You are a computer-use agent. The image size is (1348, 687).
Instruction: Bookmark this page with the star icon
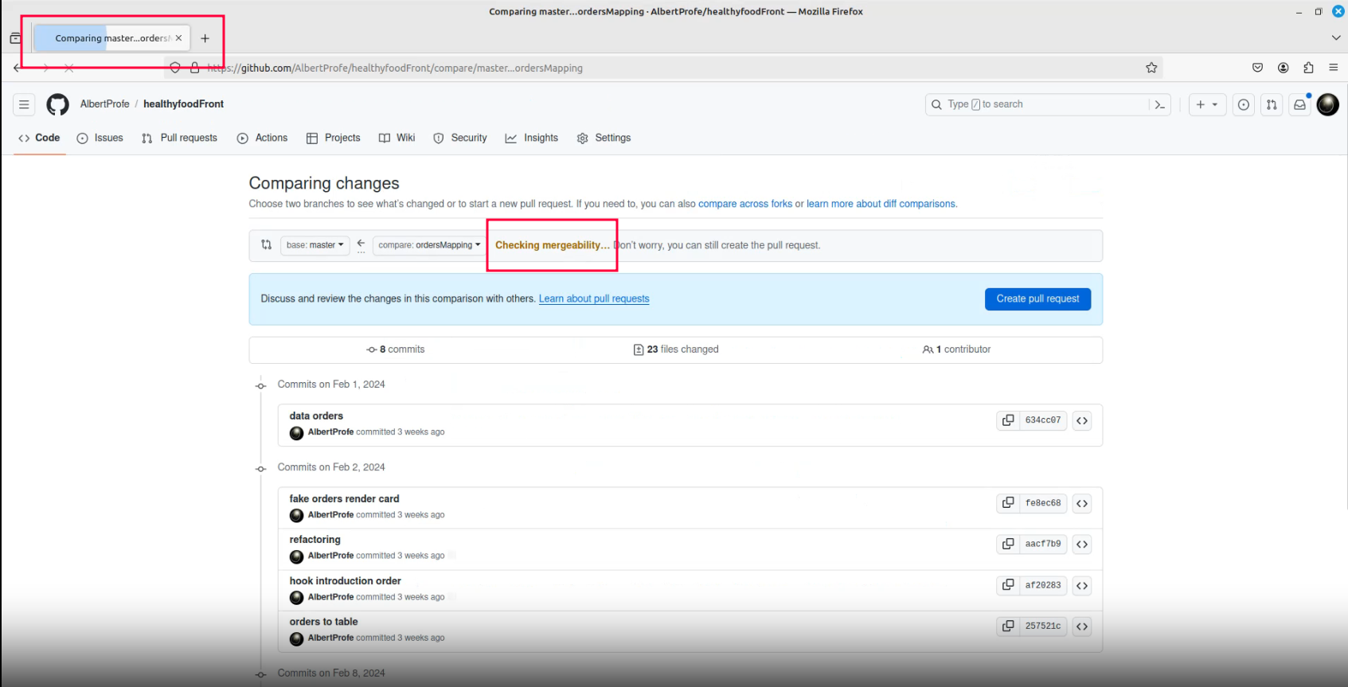(1151, 68)
